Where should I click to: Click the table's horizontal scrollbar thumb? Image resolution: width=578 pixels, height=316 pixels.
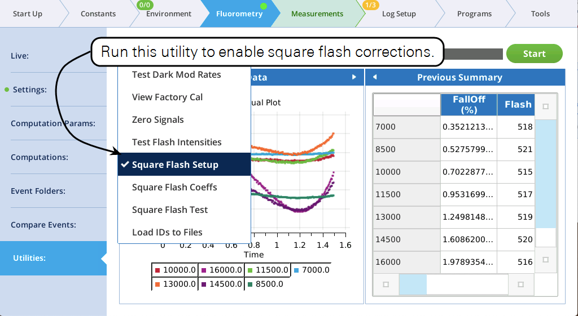[x=413, y=284]
